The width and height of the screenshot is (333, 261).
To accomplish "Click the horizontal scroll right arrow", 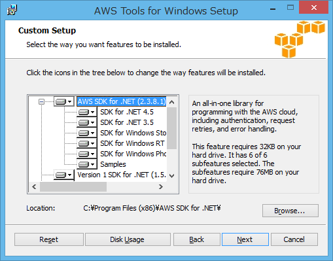I will (x=161, y=187).
